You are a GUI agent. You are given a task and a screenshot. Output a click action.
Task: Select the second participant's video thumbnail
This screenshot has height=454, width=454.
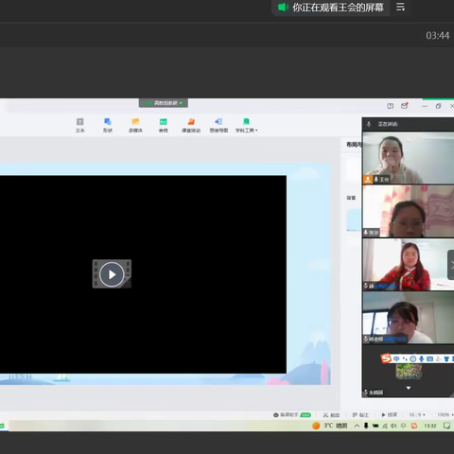point(409,211)
